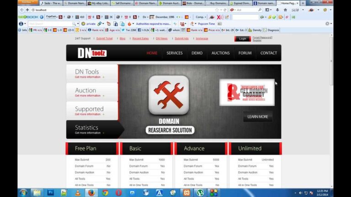
Task: Click the hammer and wrench domain icon
Action: click(169, 95)
